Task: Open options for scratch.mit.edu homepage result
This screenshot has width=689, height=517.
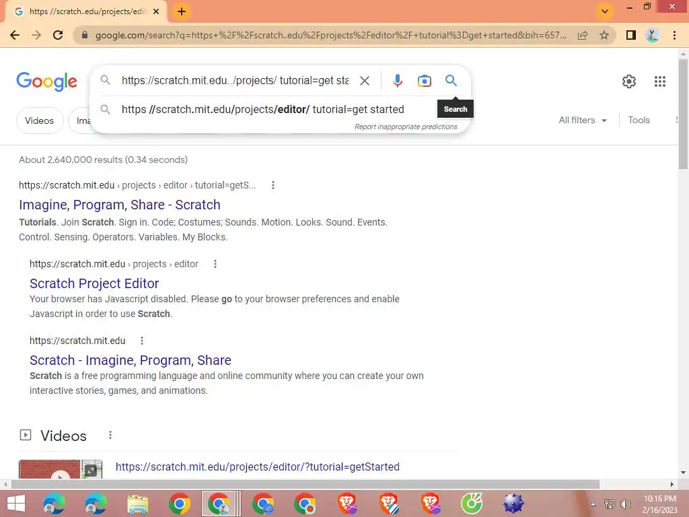Action: 141,341
